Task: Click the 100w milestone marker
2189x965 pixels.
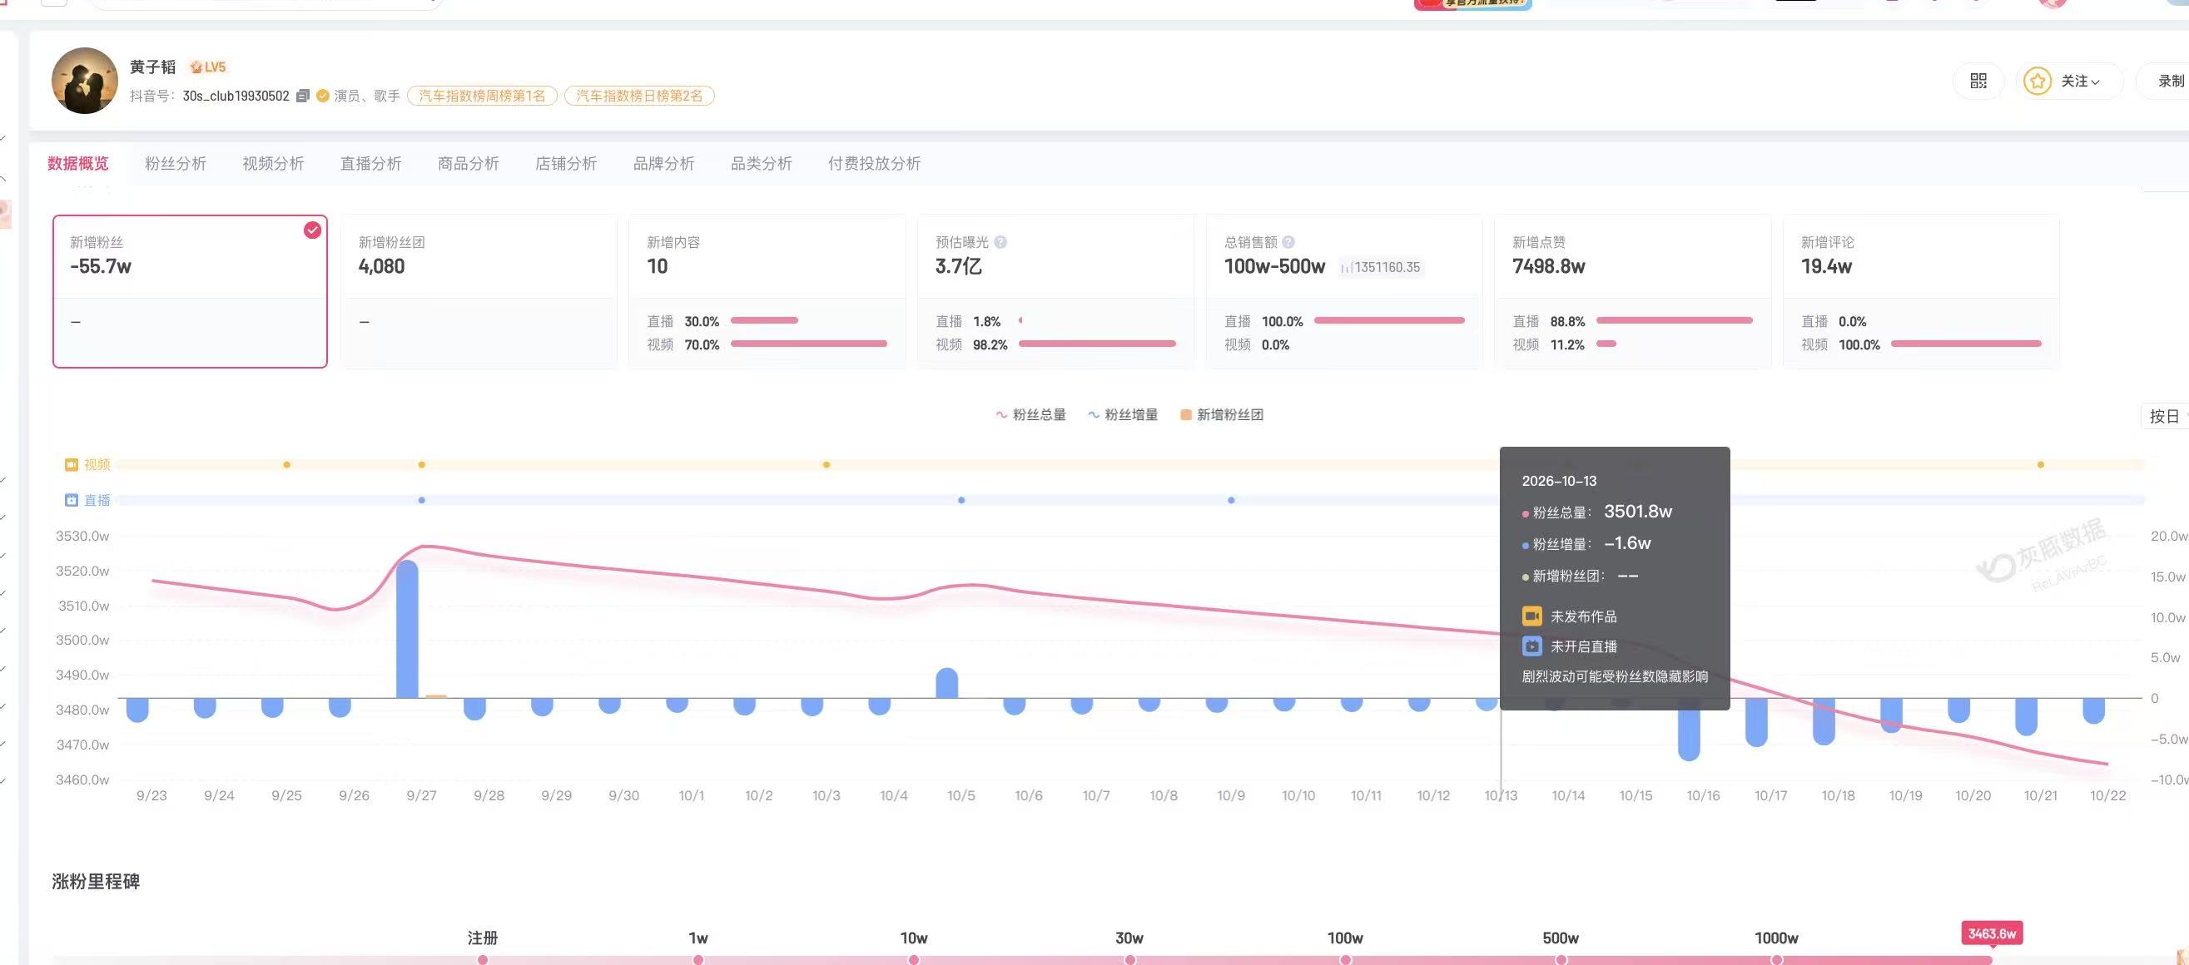Action: click(1345, 959)
